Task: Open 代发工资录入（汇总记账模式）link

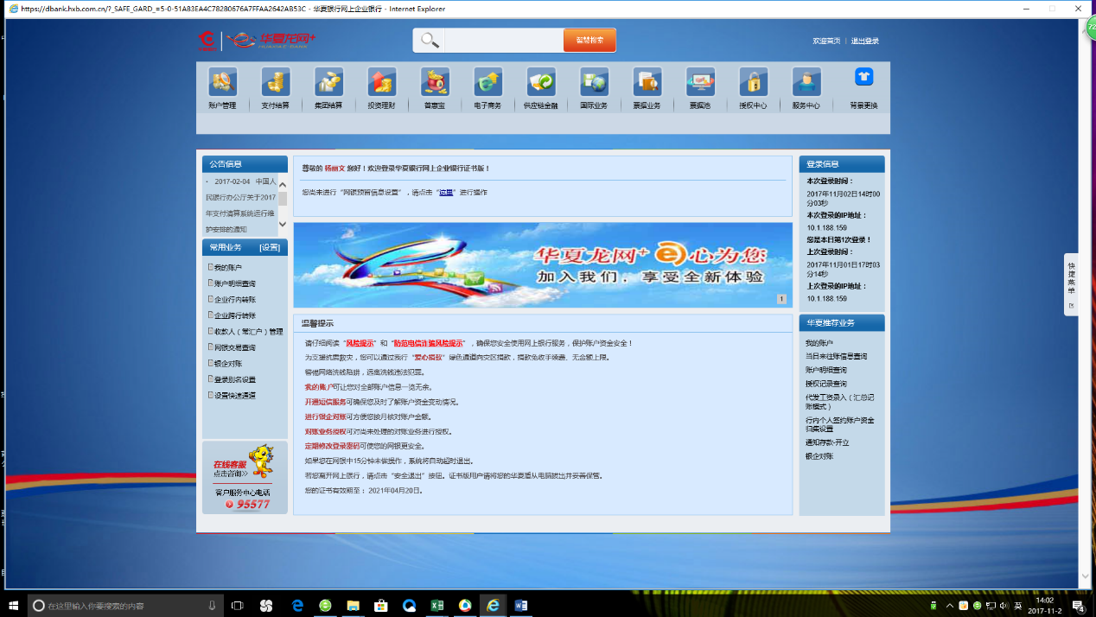Action: (x=839, y=402)
